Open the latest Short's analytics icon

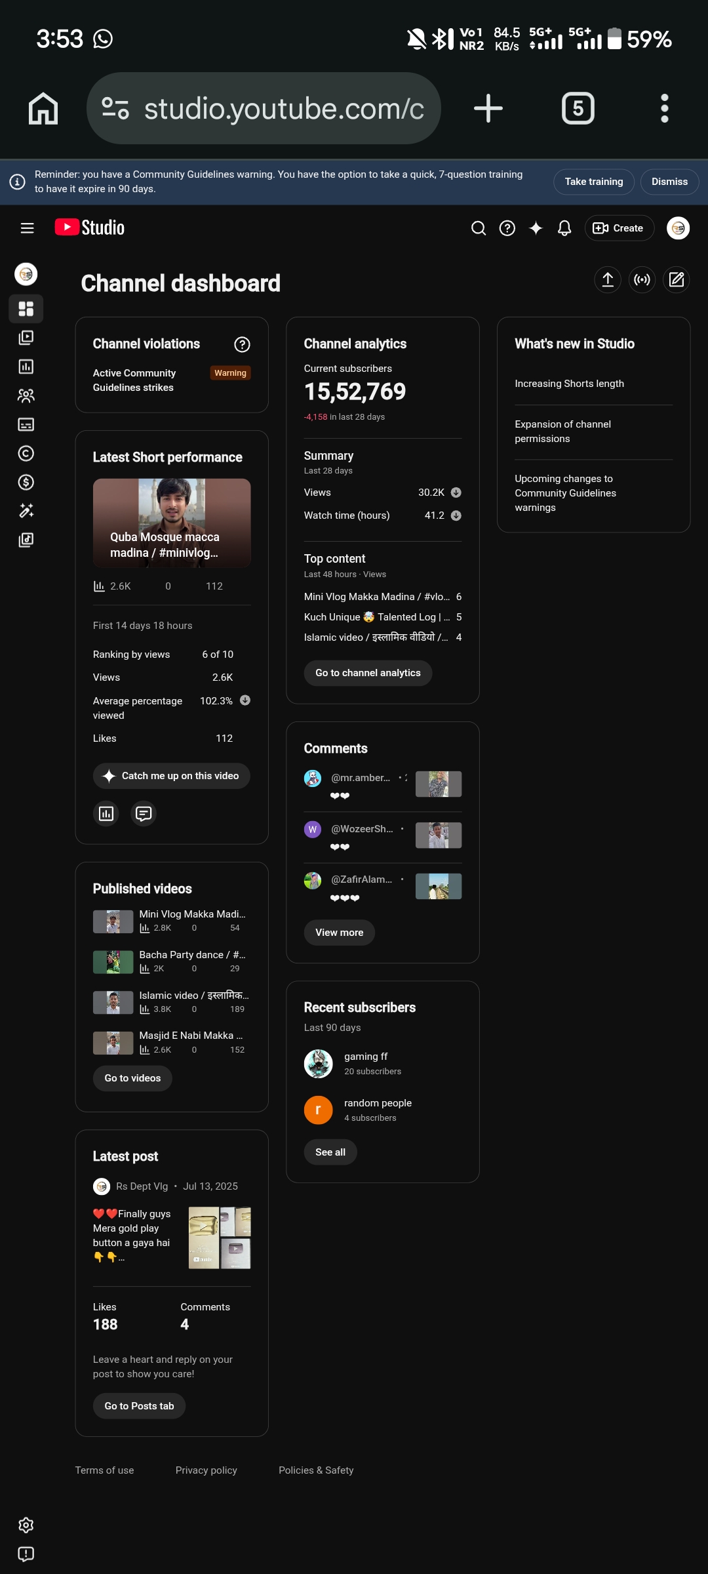106,814
